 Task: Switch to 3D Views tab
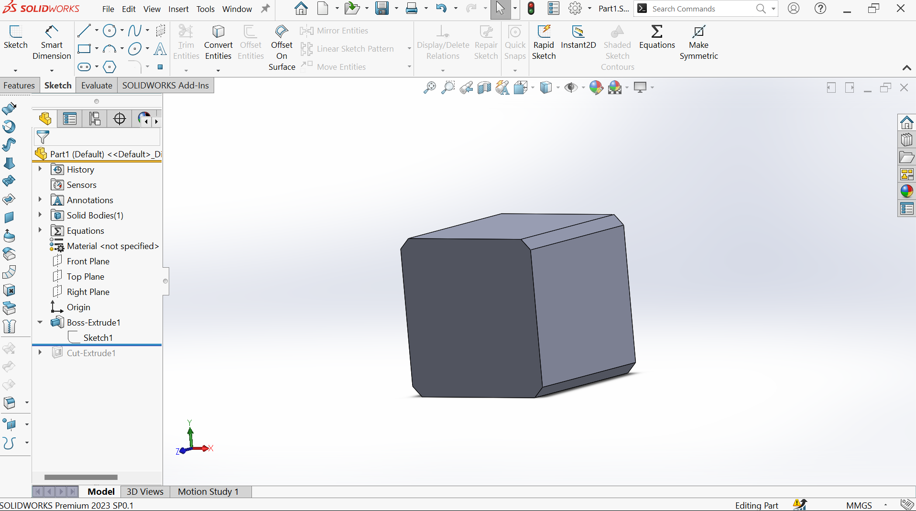(x=145, y=491)
